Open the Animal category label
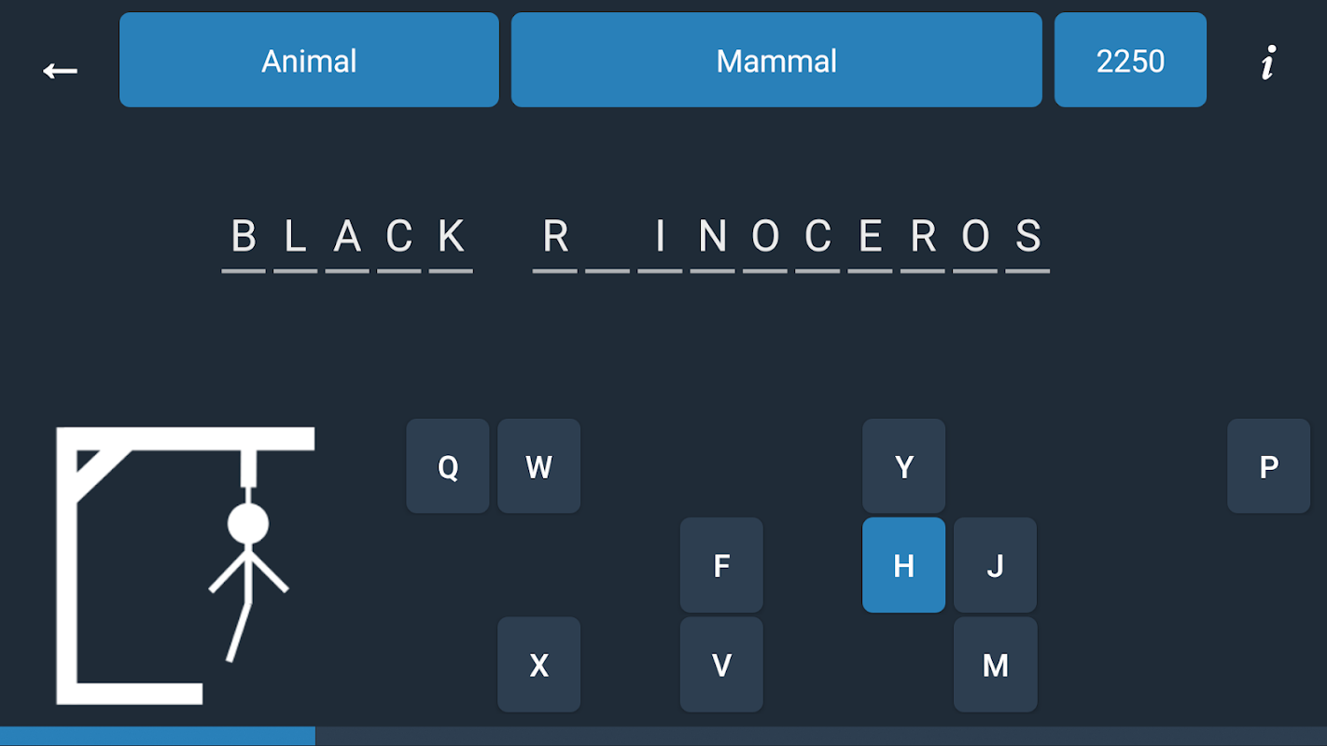Screen dimensions: 1327x746 (x=309, y=60)
